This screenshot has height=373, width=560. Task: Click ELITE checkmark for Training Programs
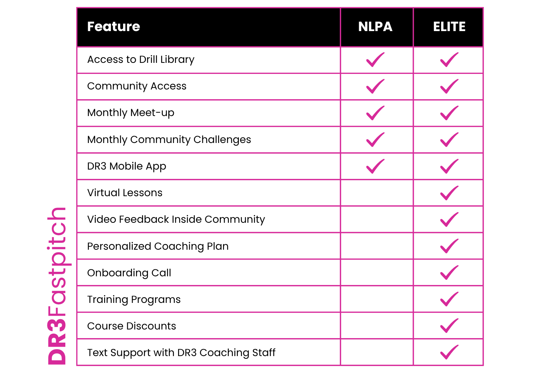[x=449, y=299]
